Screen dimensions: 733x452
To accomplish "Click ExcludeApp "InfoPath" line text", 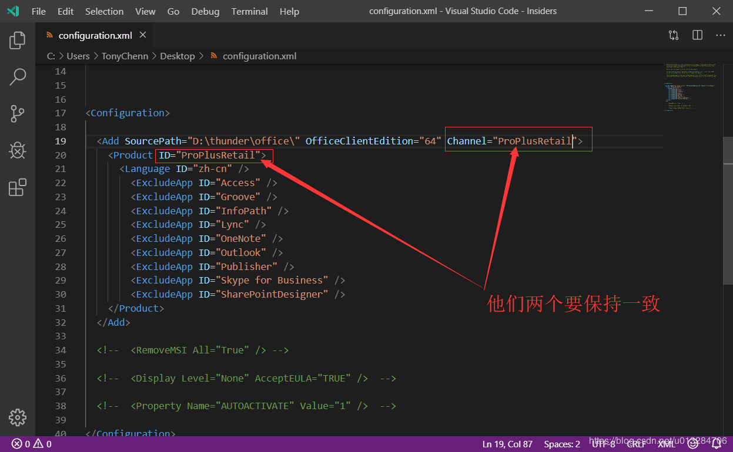I will tap(210, 211).
